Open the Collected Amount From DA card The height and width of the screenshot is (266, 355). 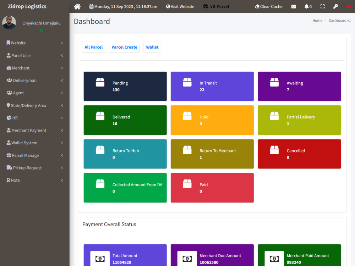click(125, 188)
